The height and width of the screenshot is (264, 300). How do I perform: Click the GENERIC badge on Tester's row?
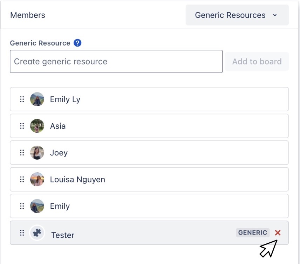pos(253,232)
